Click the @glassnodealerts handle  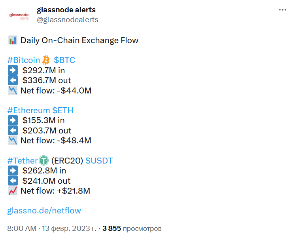pyautogui.click(x=67, y=19)
